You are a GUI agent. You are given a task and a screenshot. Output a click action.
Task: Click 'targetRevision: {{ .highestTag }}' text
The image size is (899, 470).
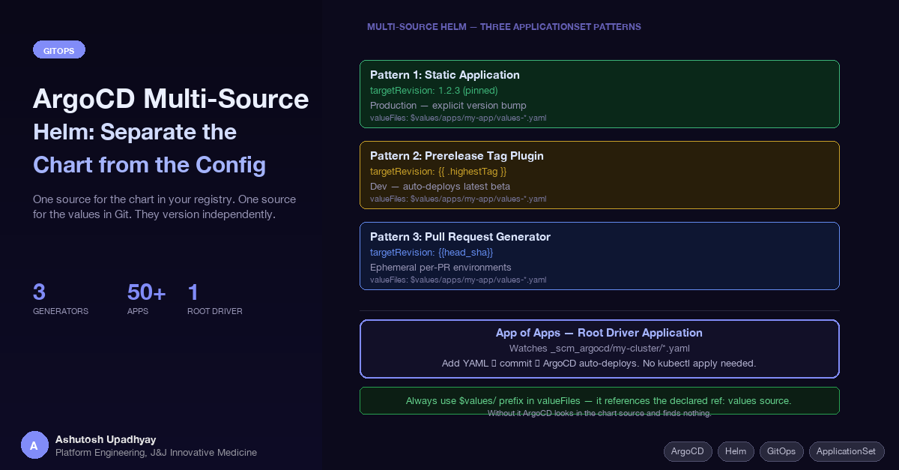coord(438,171)
